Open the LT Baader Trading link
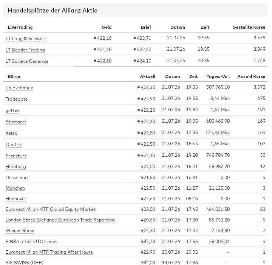This screenshot has height=265, width=272. point(25,50)
